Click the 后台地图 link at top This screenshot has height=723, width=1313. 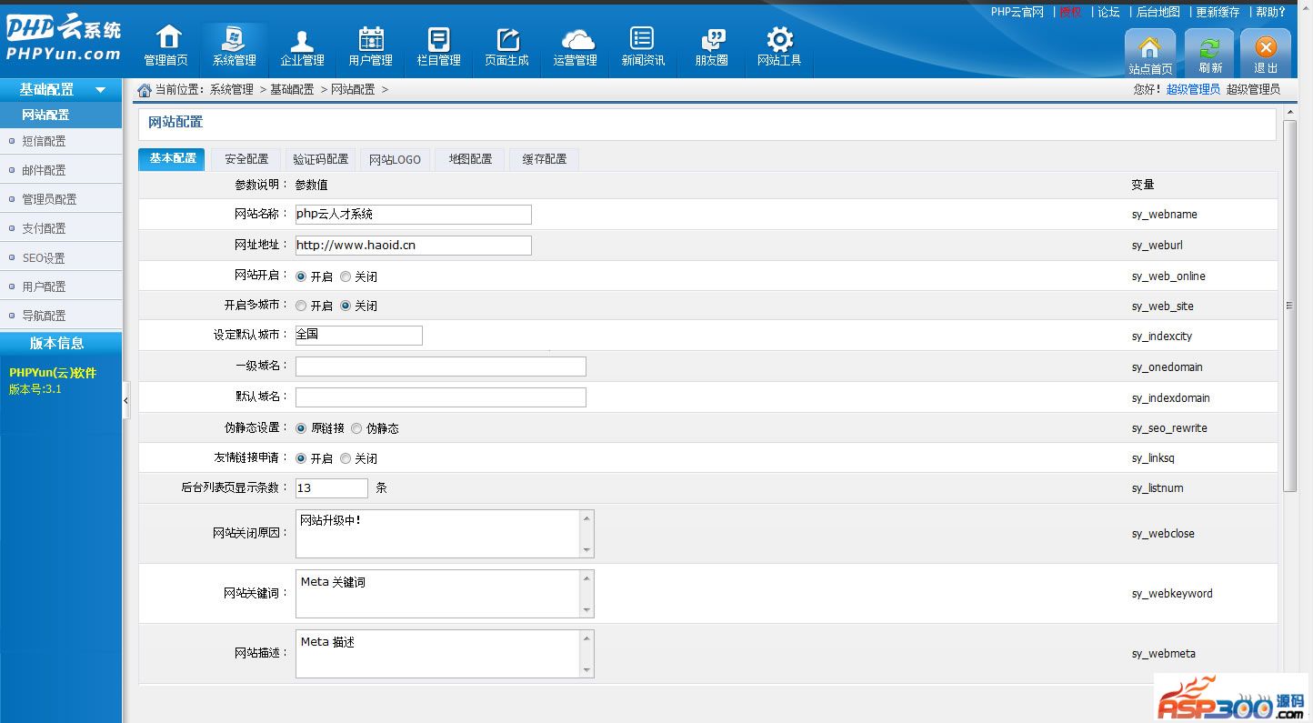(x=1158, y=12)
